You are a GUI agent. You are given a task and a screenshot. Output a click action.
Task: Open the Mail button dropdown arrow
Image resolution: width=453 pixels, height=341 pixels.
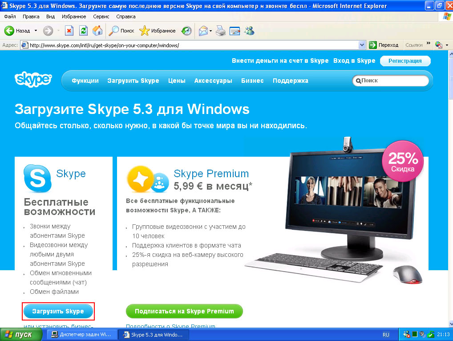(210, 31)
